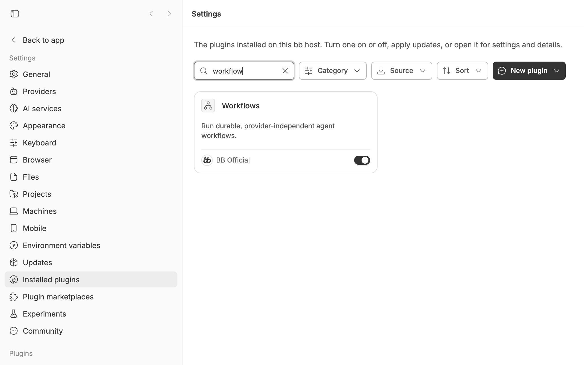
Task: Click the Mobile phone icon
Action: coord(14,228)
